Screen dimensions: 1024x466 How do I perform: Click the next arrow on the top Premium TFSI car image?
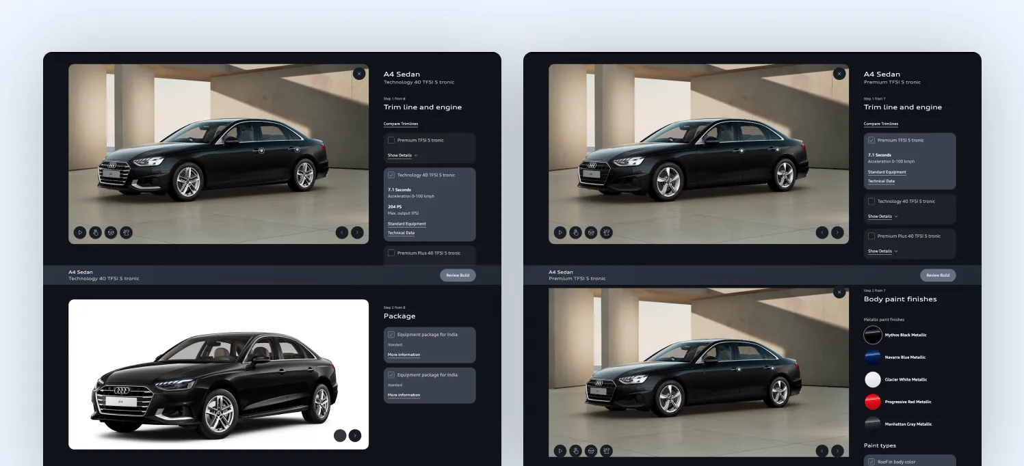click(837, 232)
